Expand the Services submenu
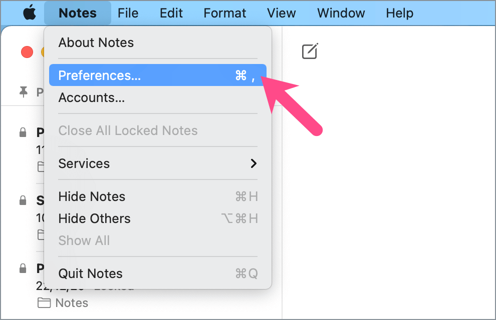The height and width of the screenshot is (320, 496). point(84,163)
